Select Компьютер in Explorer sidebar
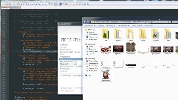178x100 pixels. [x=90, y=59]
